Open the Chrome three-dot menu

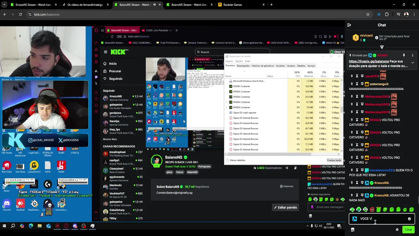[414, 14]
